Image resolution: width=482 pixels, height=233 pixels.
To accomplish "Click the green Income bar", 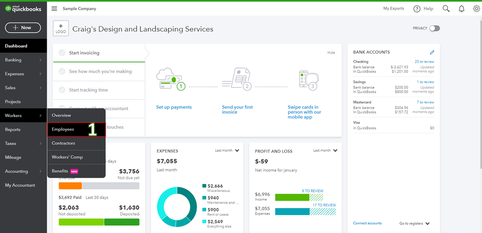I will (292, 197).
